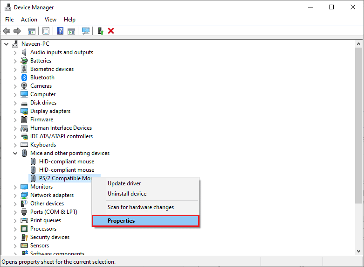Click Scan for hardware changes monitor icon
This screenshot has width=364, height=267.
tap(86, 31)
